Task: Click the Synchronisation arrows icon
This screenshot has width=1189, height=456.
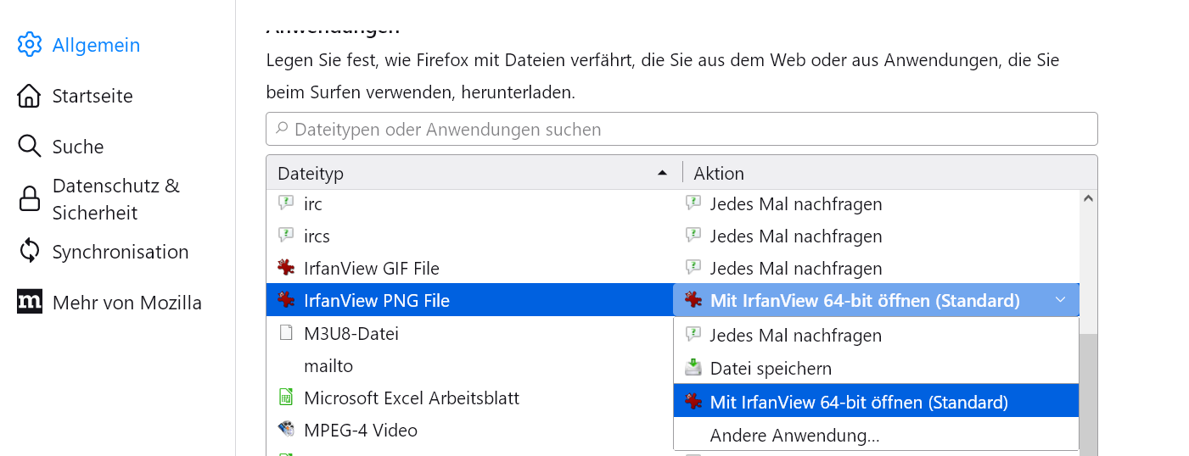Action: (x=29, y=252)
